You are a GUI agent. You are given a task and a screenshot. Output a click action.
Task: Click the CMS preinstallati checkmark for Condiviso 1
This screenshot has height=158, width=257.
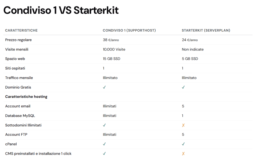click(104, 153)
